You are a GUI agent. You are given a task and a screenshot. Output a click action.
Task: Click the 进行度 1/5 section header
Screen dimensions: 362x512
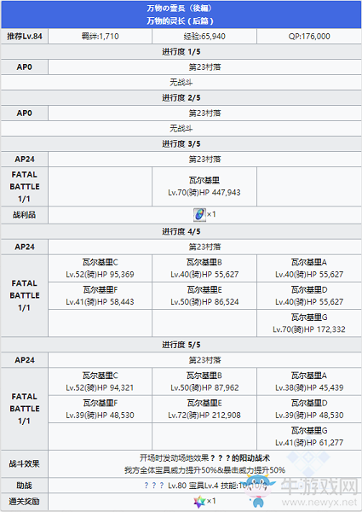[181, 51]
